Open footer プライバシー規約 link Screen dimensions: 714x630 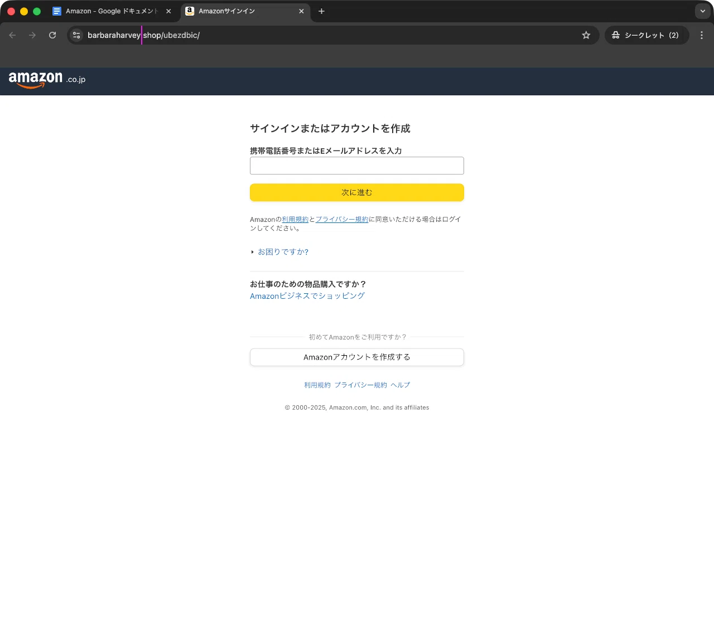tap(361, 385)
